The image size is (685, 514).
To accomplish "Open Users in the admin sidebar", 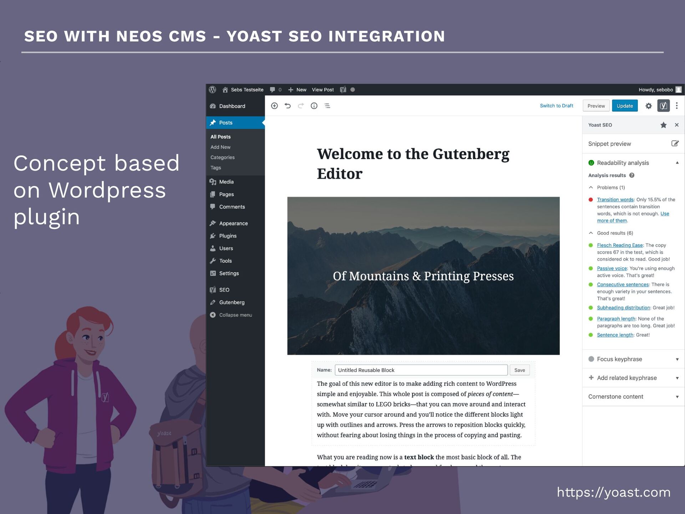I will pos(235,248).
